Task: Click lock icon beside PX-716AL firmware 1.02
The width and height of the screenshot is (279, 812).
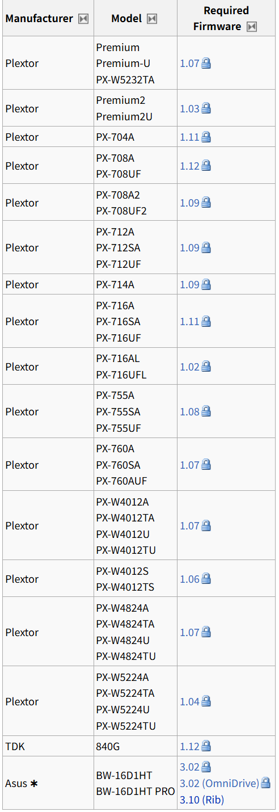Action: point(206,367)
